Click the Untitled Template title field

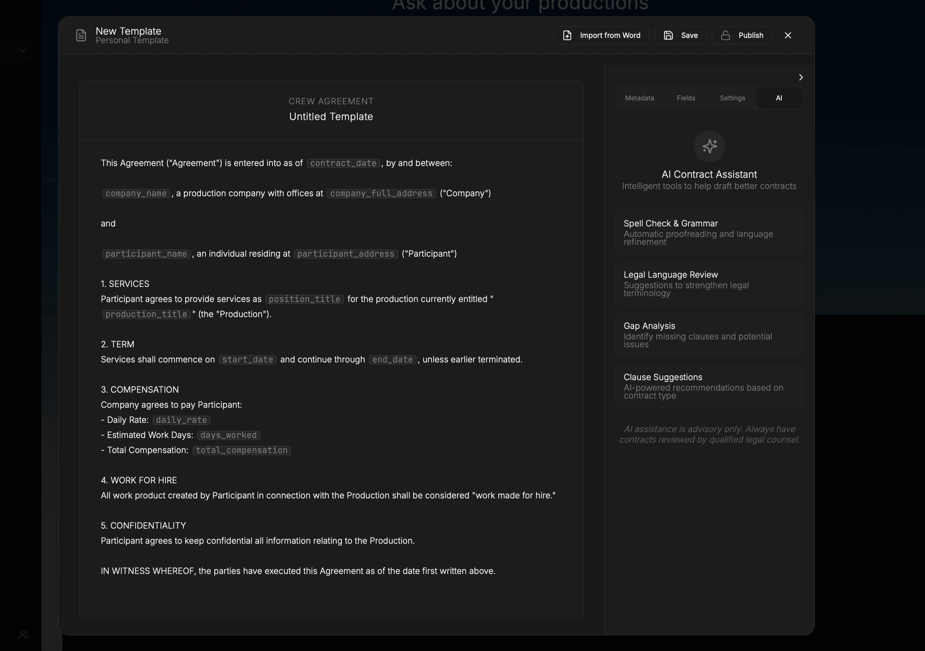point(331,117)
